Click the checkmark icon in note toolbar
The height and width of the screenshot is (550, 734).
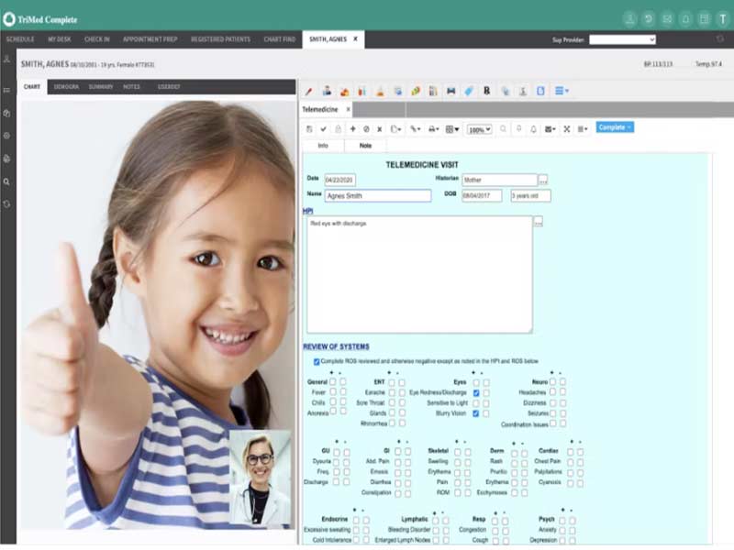324,129
